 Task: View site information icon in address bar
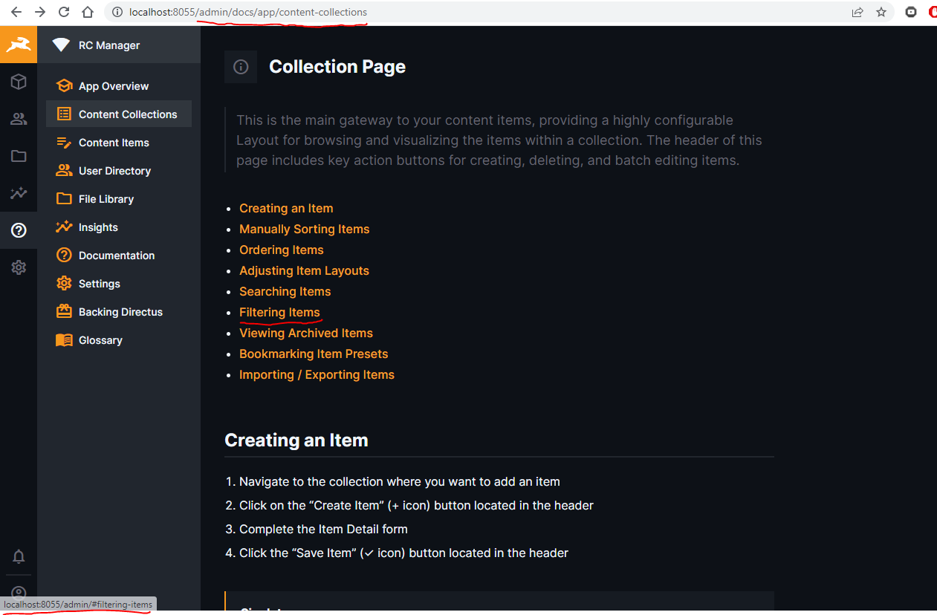[x=117, y=12]
